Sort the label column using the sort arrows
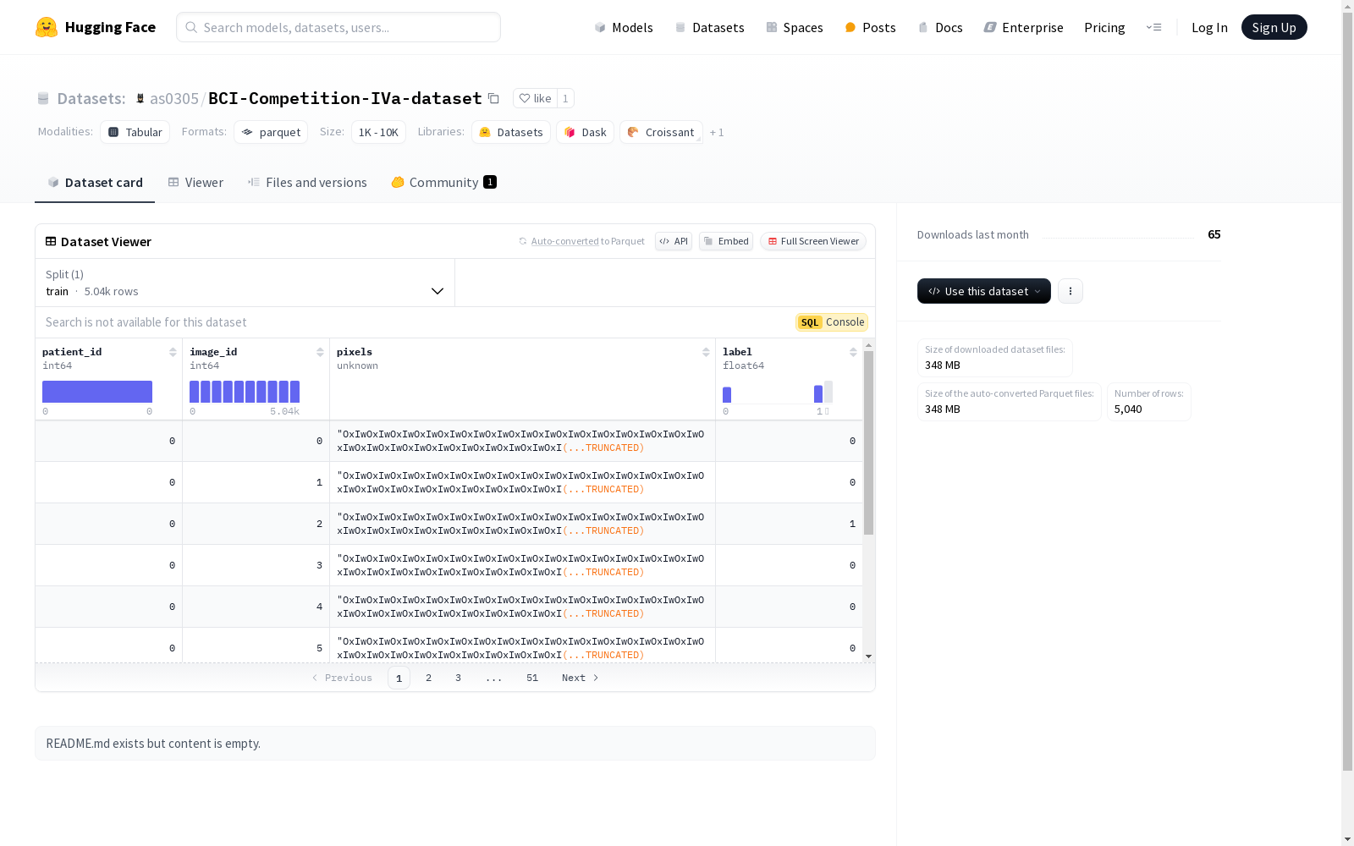 (x=853, y=352)
